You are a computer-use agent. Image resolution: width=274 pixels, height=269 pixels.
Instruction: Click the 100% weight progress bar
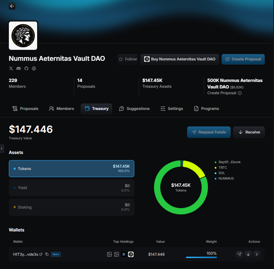[x=201, y=257]
